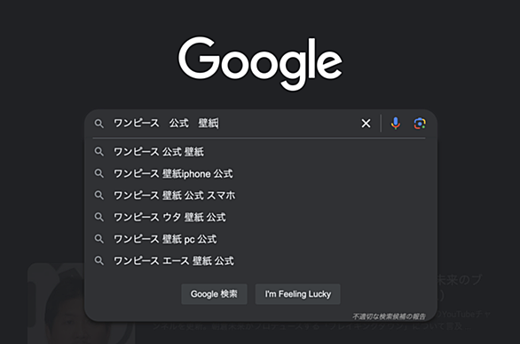Click magnifier icon beside ワンピース 壁紙 pc 公式
The height and width of the screenshot is (344, 520).
pos(98,239)
